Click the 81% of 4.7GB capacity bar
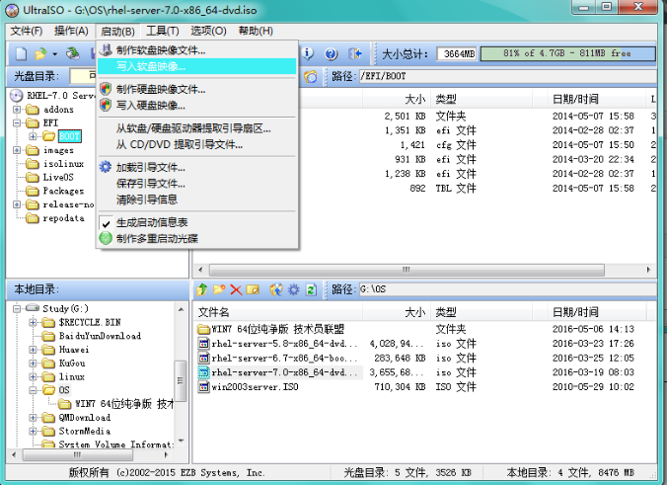This screenshot has height=485, width=667. coord(568,53)
